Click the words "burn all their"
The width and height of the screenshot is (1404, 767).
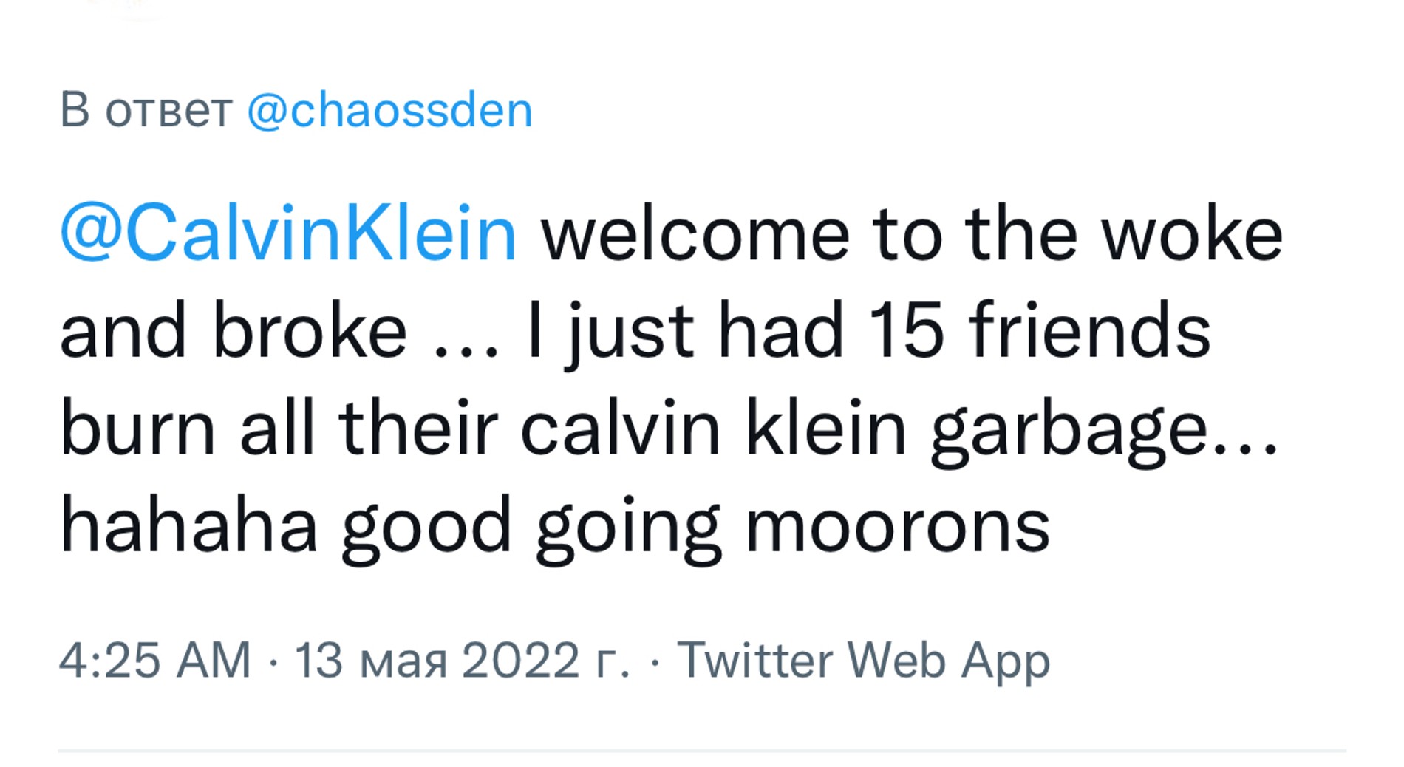click(x=279, y=429)
